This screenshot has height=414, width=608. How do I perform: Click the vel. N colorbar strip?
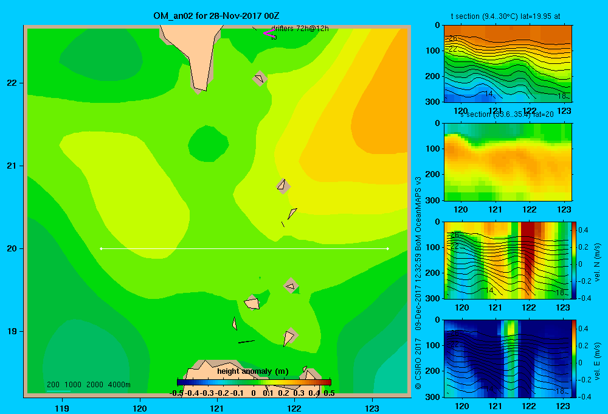tap(574, 260)
